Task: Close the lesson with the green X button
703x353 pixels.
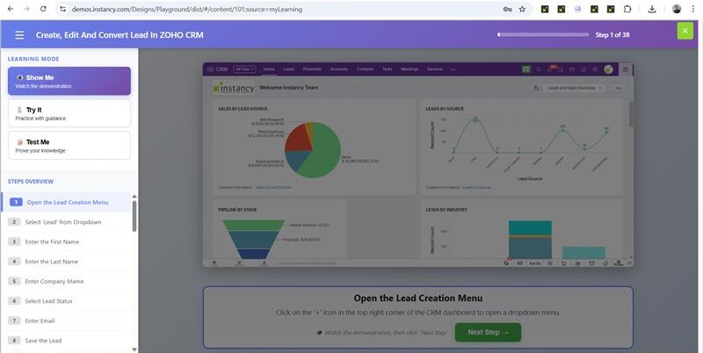Action: tap(685, 32)
